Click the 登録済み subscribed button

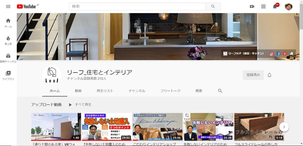click(x=253, y=75)
